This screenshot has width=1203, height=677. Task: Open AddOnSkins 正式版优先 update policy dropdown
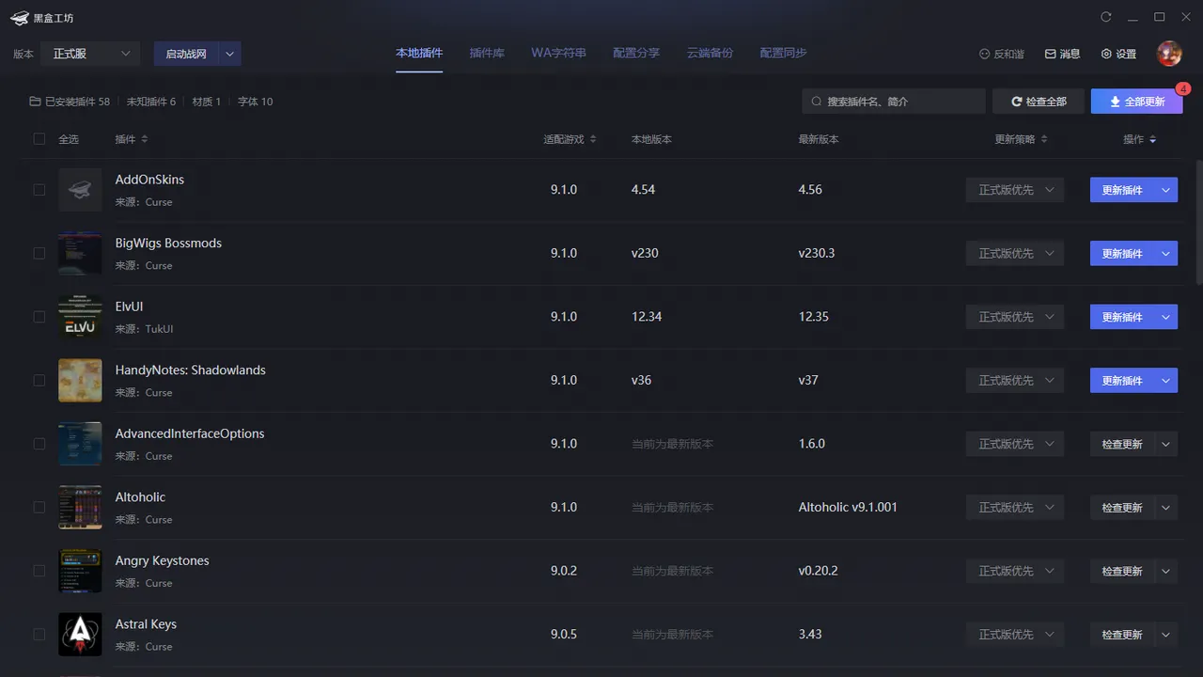(1015, 190)
